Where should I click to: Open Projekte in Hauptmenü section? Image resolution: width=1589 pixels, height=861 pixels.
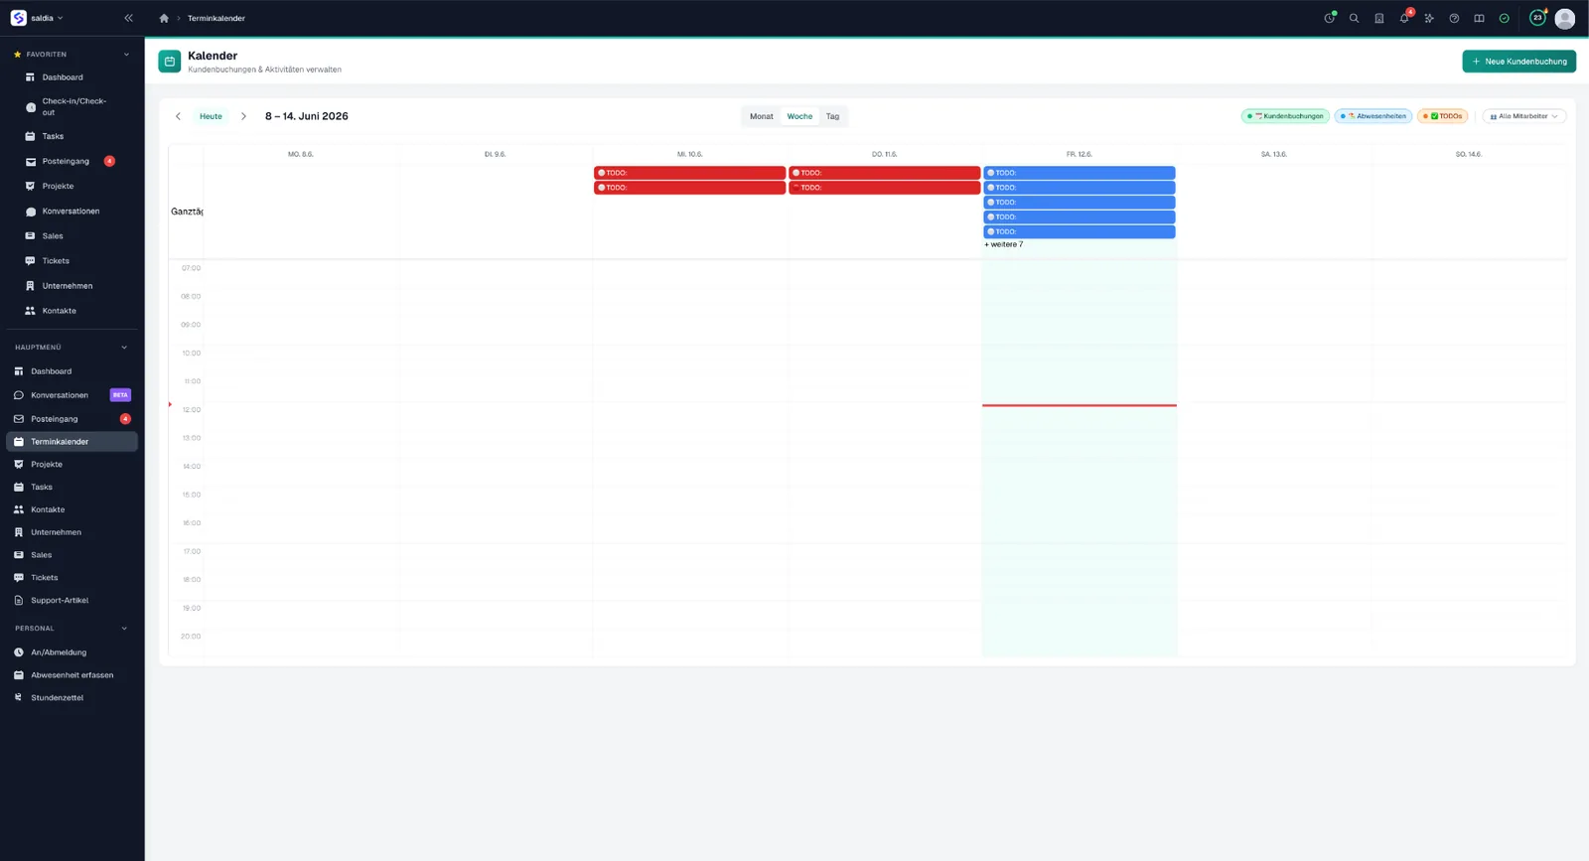point(72,465)
